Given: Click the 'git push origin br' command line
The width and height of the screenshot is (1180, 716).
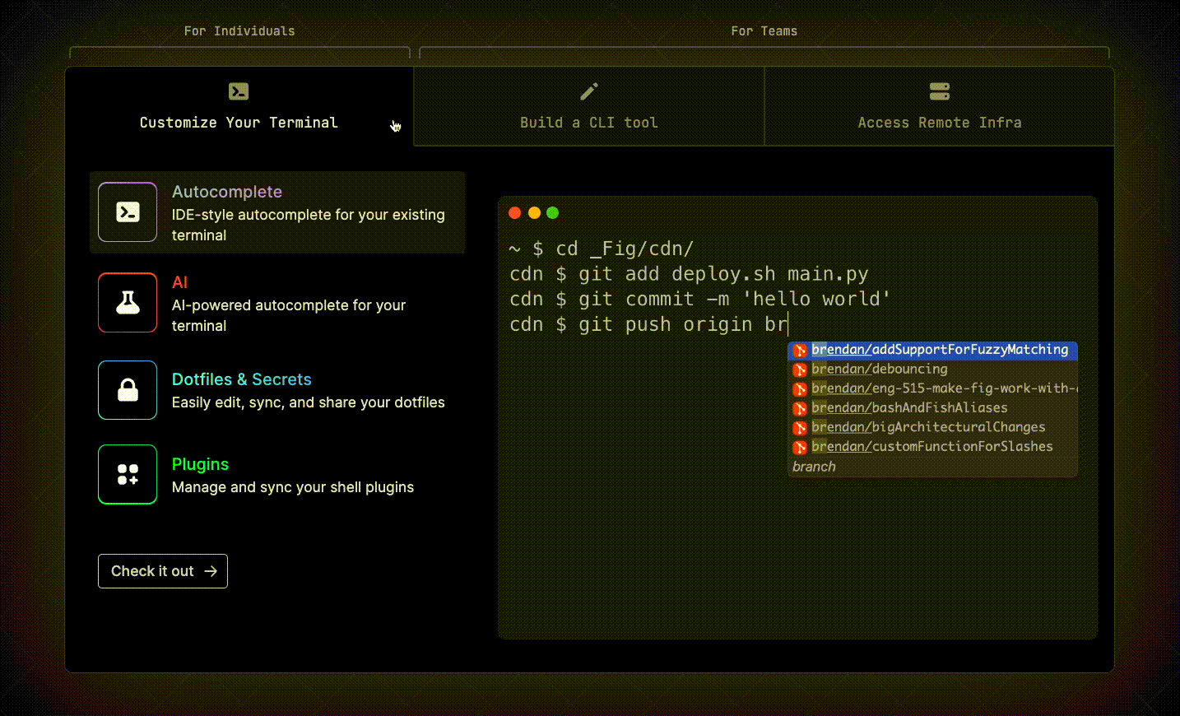Looking at the screenshot, I should pyautogui.click(x=648, y=324).
